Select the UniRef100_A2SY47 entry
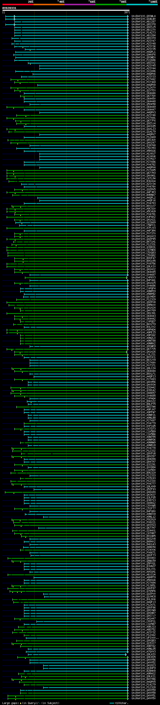This screenshot has width=160, height=705. [x=143, y=41]
